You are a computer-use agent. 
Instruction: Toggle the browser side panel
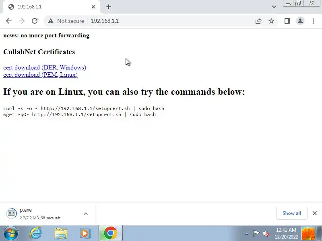287,21
